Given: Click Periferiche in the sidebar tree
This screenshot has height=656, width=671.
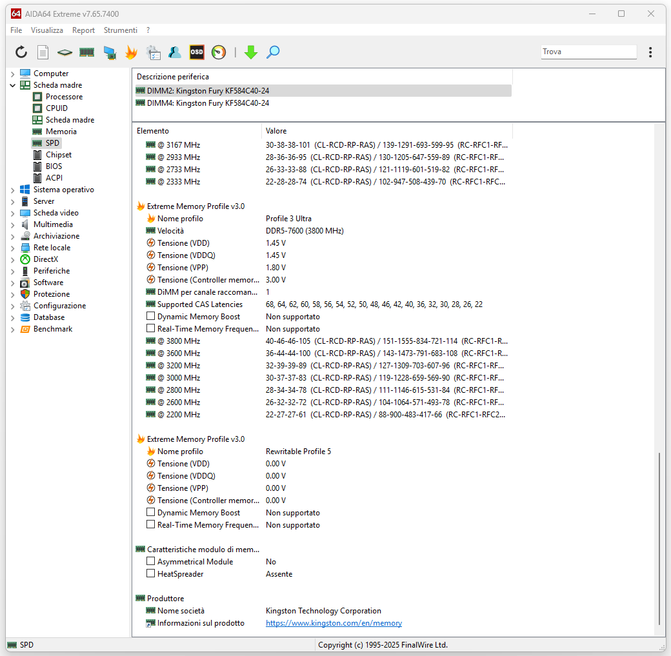Looking at the screenshot, I should pos(52,271).
